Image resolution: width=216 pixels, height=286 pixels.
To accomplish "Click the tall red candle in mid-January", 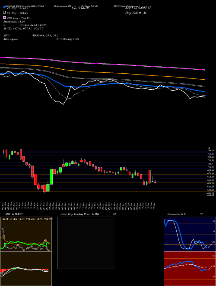I will pos(149,176).
